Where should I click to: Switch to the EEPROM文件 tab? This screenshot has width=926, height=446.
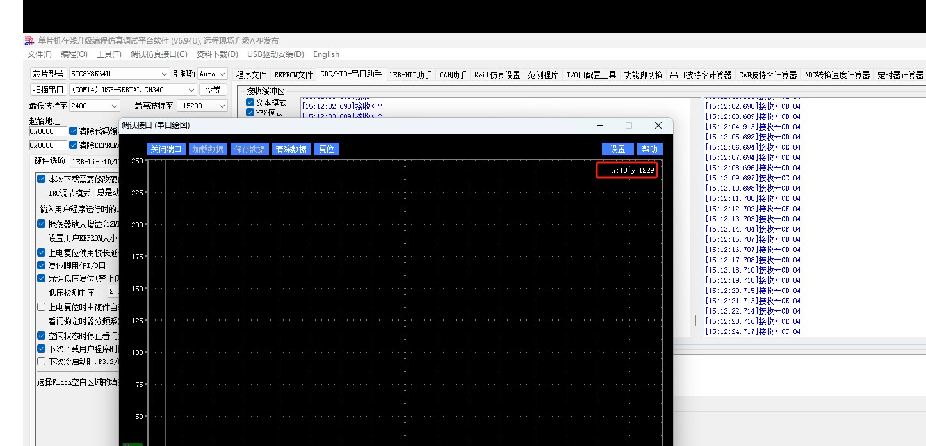click(x=293, y=75)
